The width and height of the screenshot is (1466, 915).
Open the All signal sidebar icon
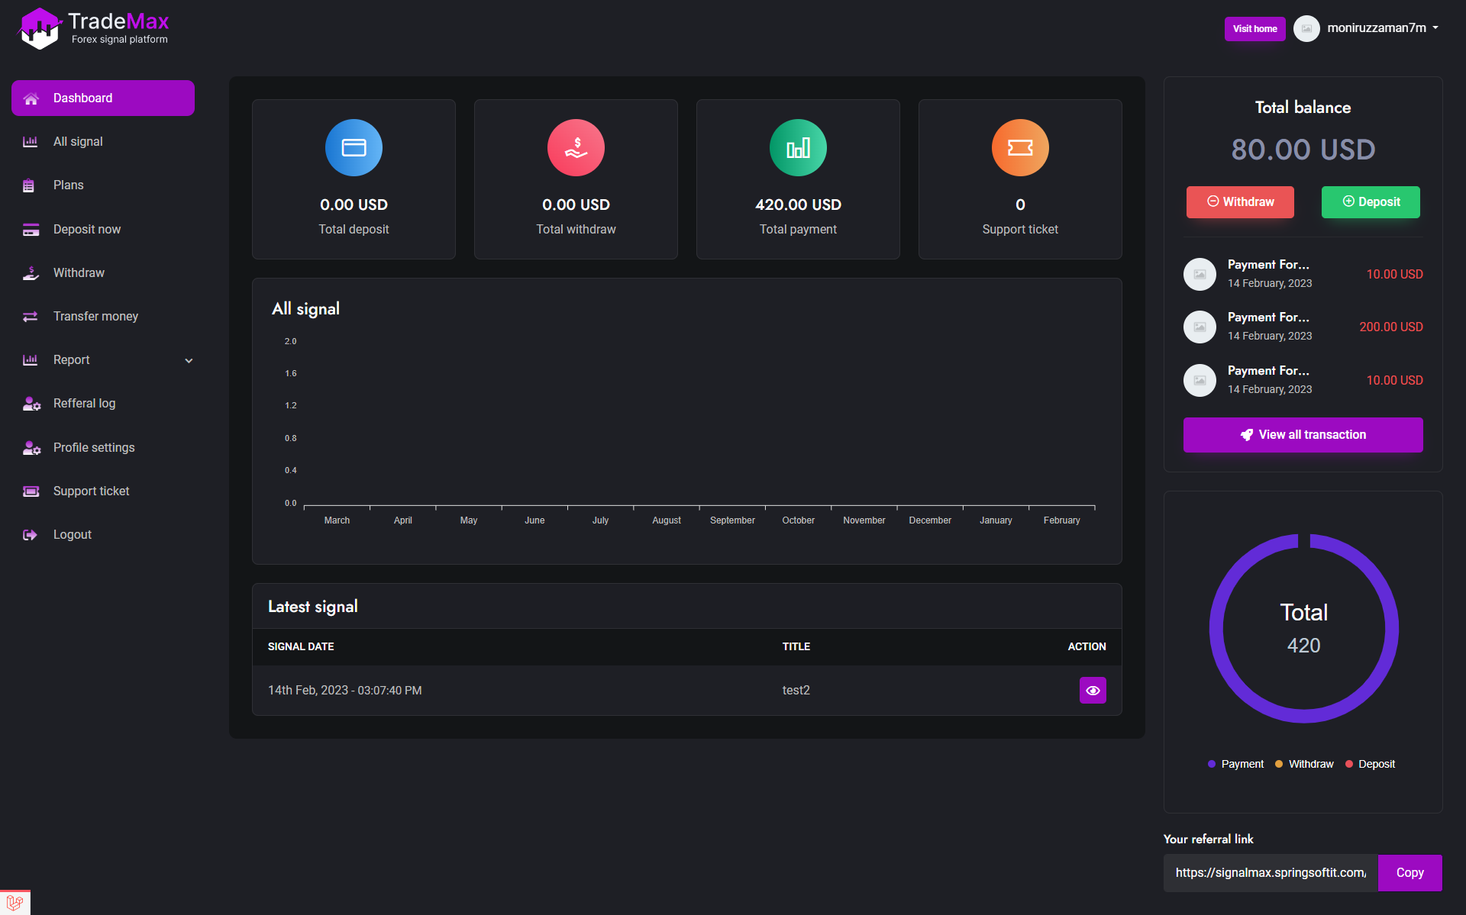pyautogui.click(x=31, y=141)
